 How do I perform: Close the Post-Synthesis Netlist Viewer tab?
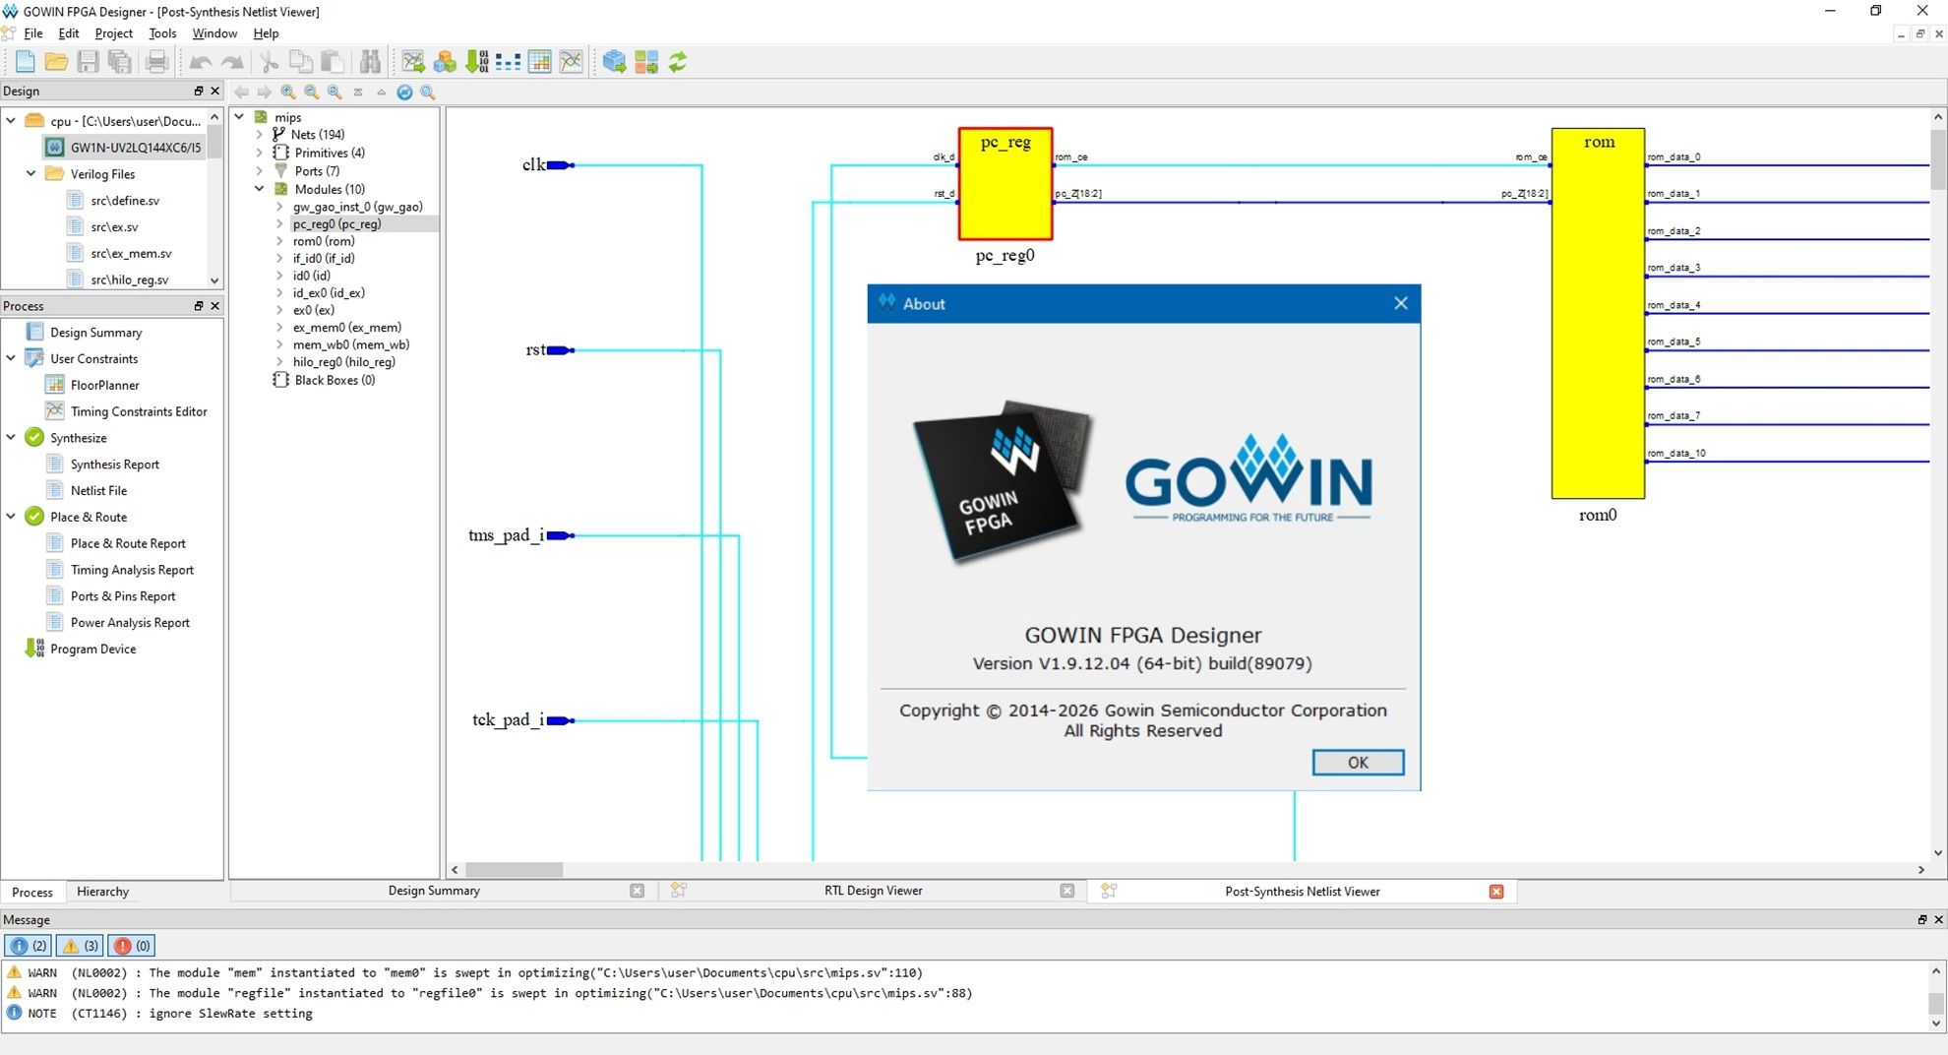coord(1496,892)
